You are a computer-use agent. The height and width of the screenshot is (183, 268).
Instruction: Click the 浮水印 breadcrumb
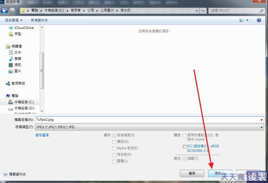125,10
